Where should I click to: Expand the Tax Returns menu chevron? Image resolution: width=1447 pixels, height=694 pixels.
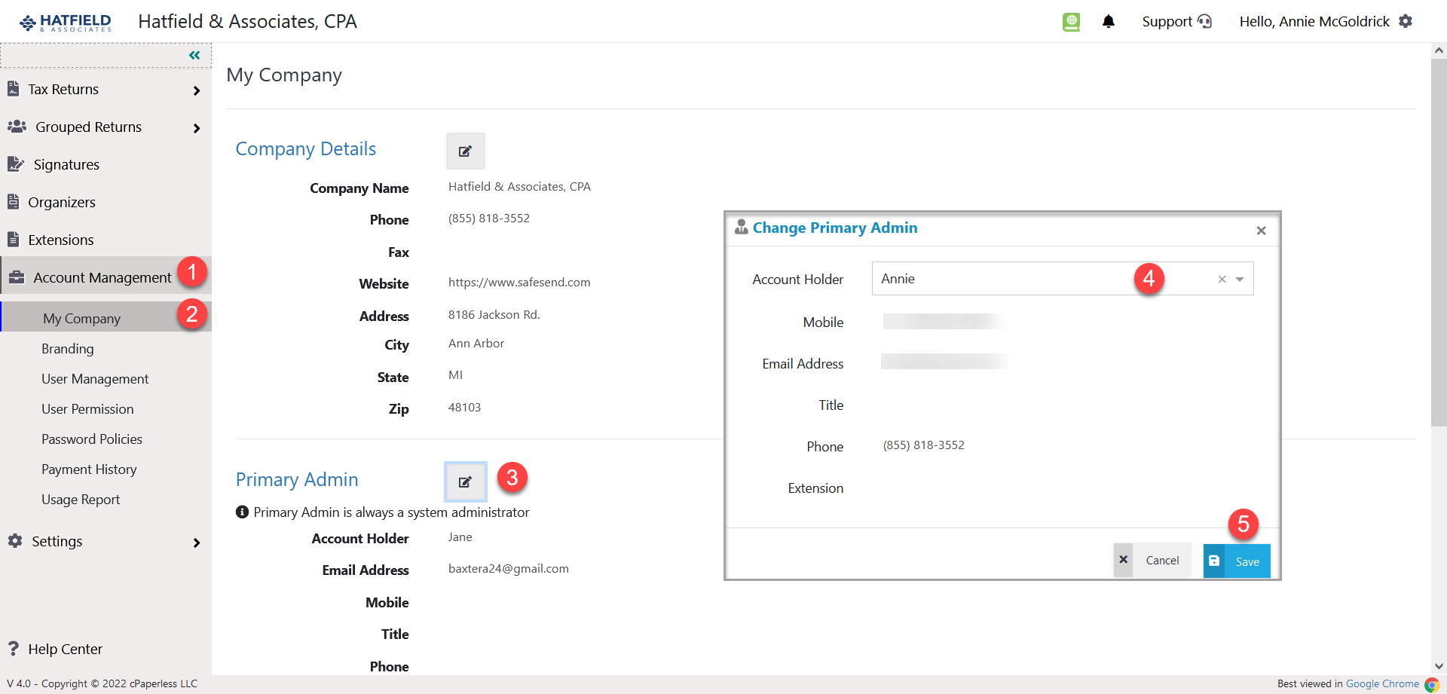point(196,89)
